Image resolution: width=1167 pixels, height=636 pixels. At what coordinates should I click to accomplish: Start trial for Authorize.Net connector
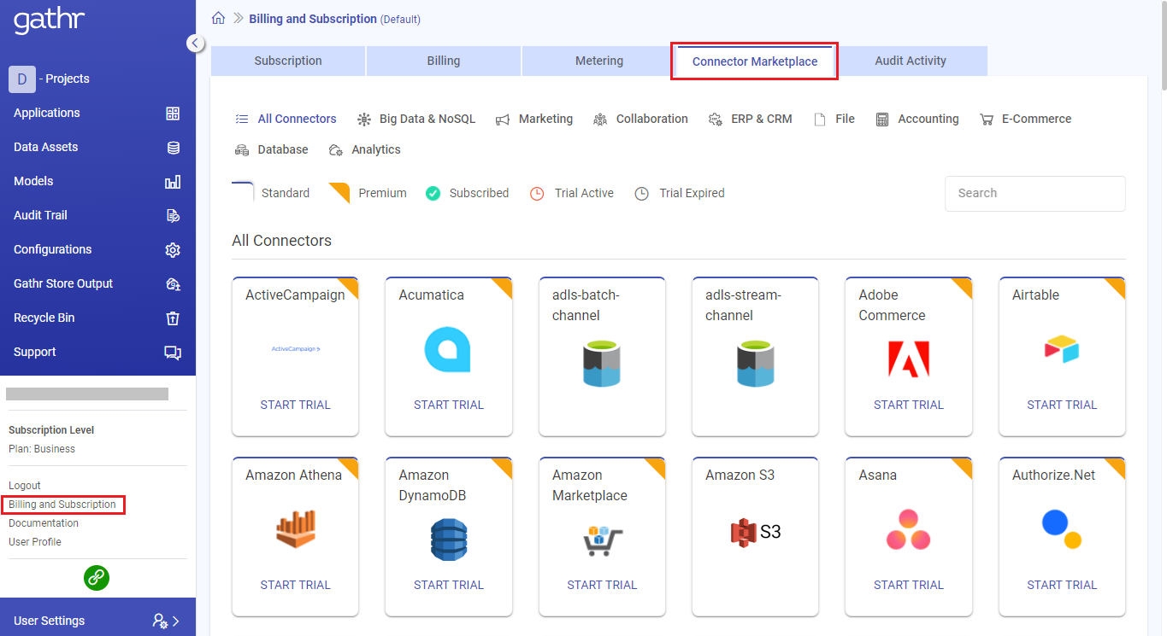(x=1062, y=585)
